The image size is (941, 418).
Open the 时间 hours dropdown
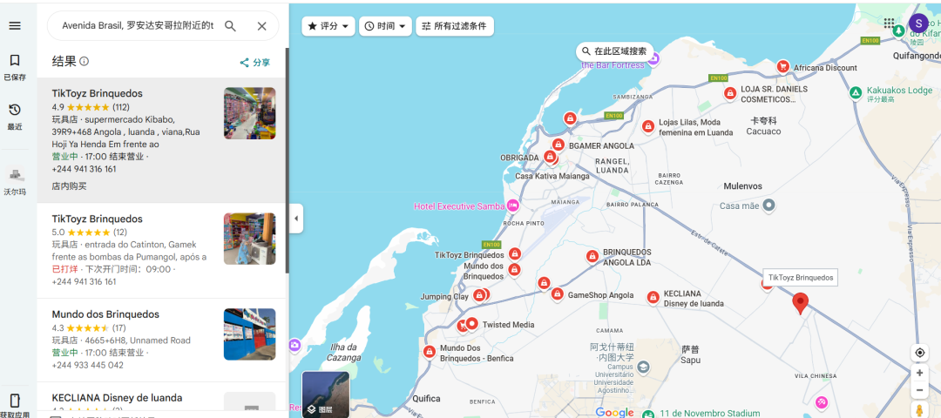[385, 26]
